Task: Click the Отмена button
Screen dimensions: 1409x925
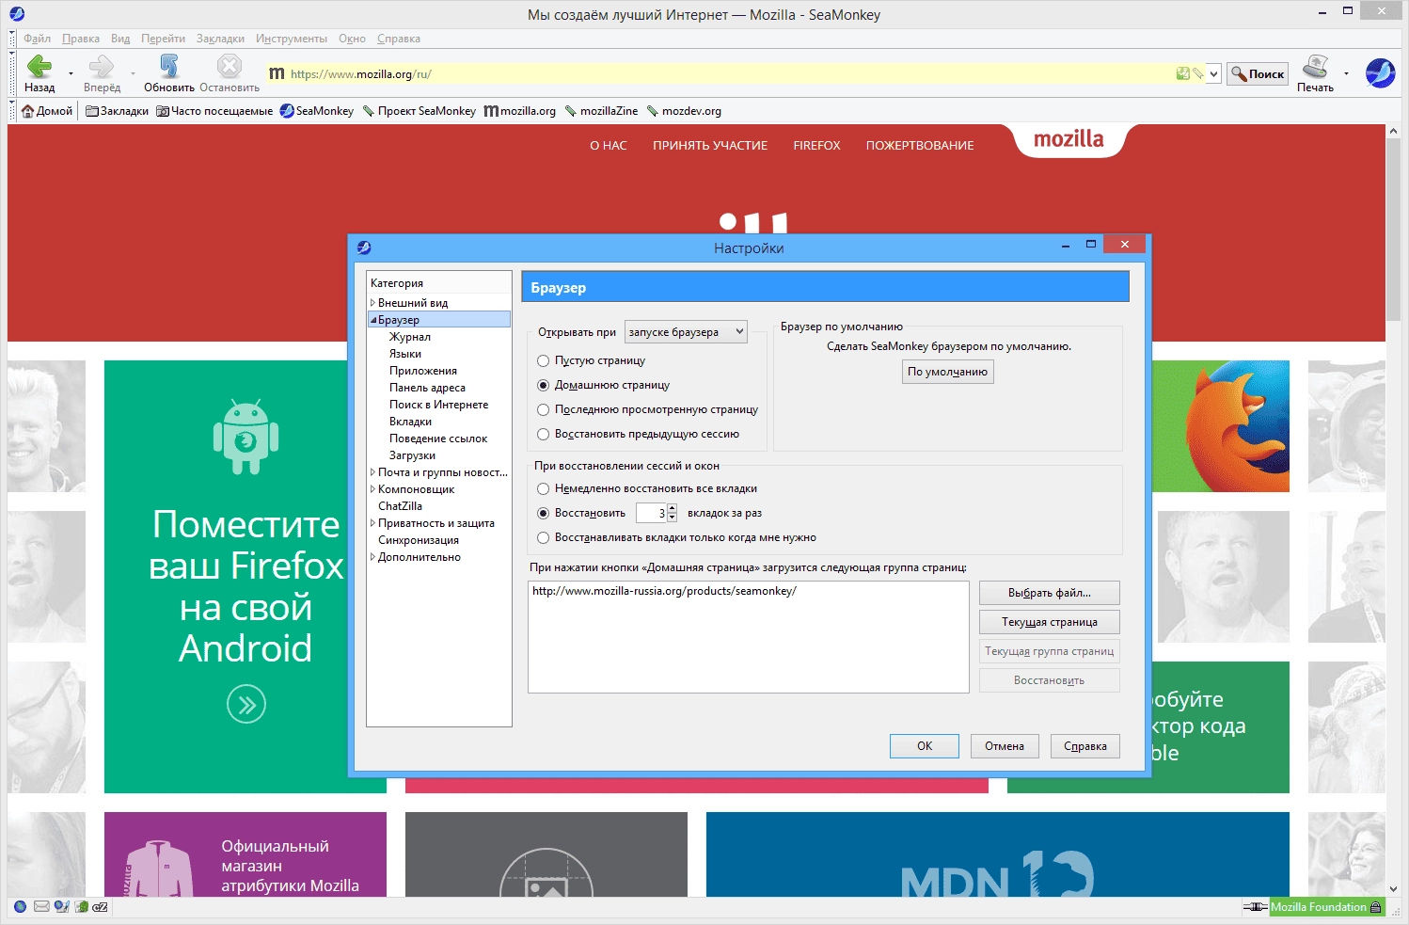Action: point(1005,746)
